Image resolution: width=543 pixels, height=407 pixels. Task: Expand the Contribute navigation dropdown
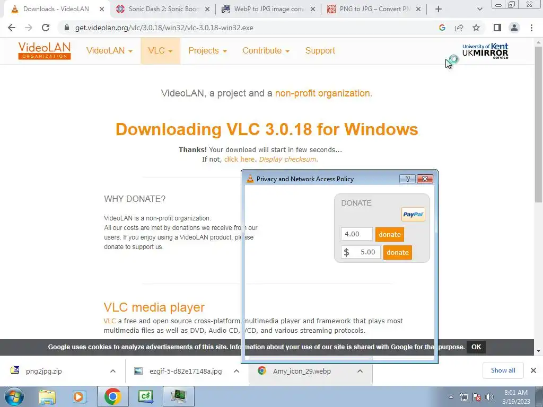(266, 50)
